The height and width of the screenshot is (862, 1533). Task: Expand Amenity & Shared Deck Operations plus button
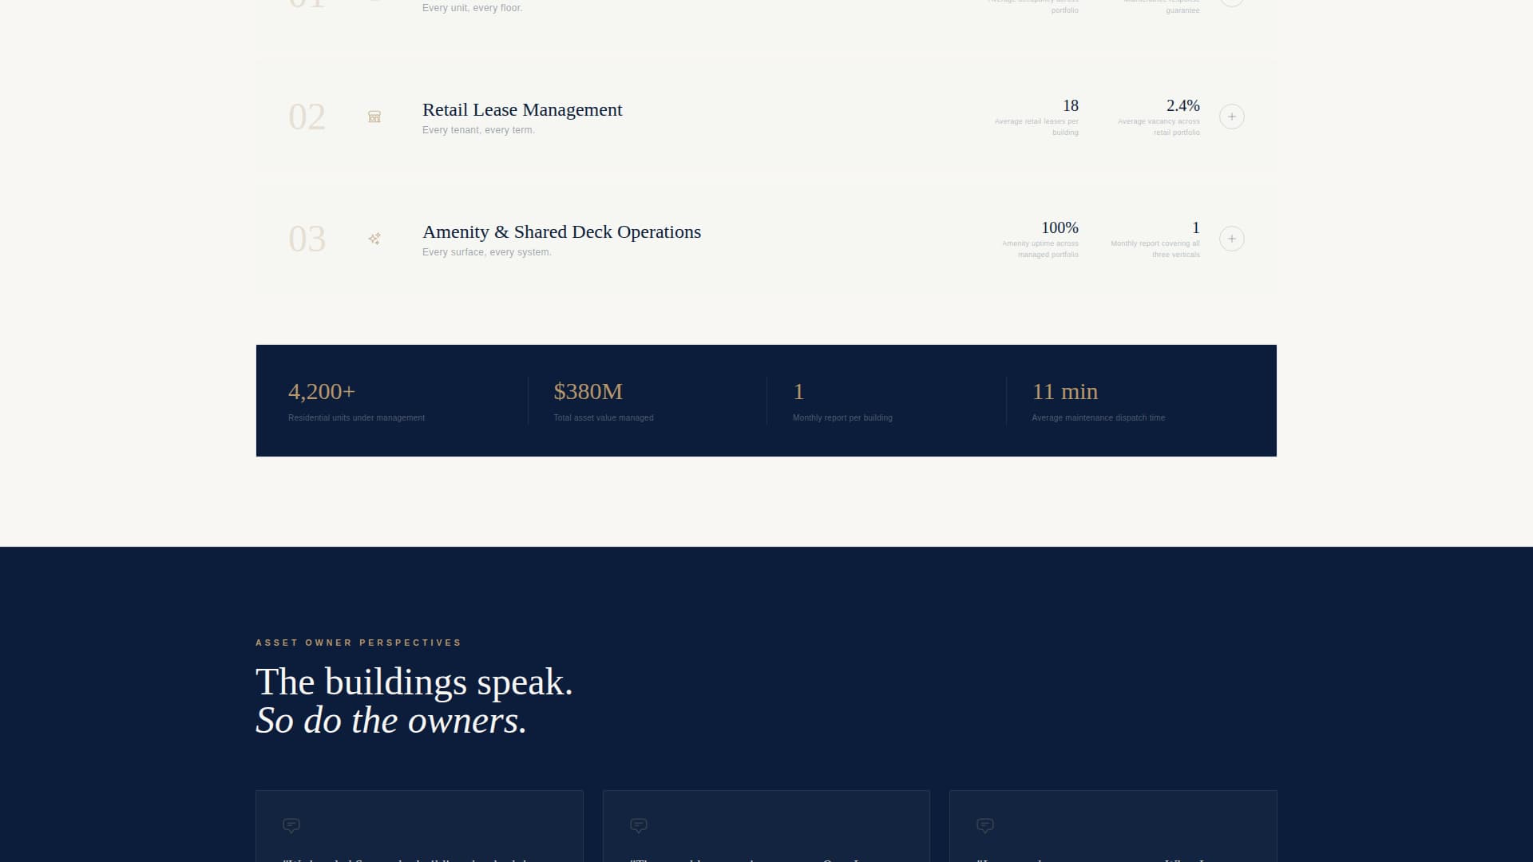(x=1231, y=239)
